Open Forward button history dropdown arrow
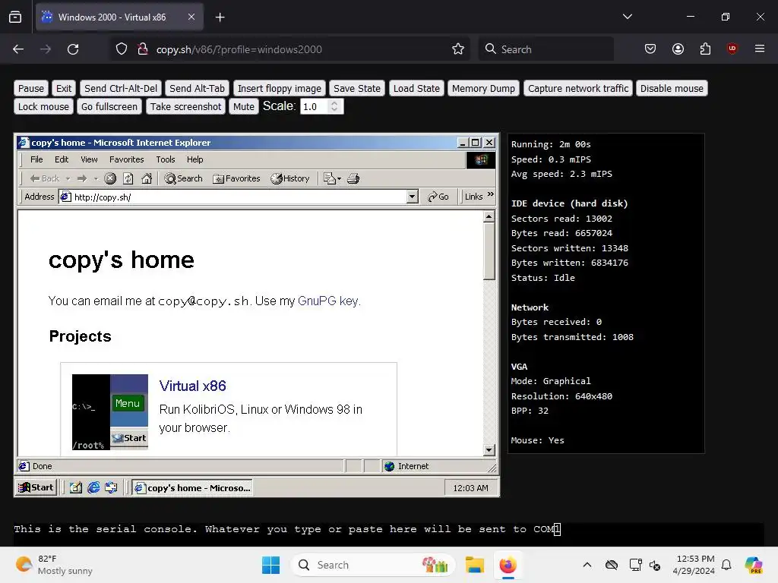 pyautogui.click(x=96, y=178)
